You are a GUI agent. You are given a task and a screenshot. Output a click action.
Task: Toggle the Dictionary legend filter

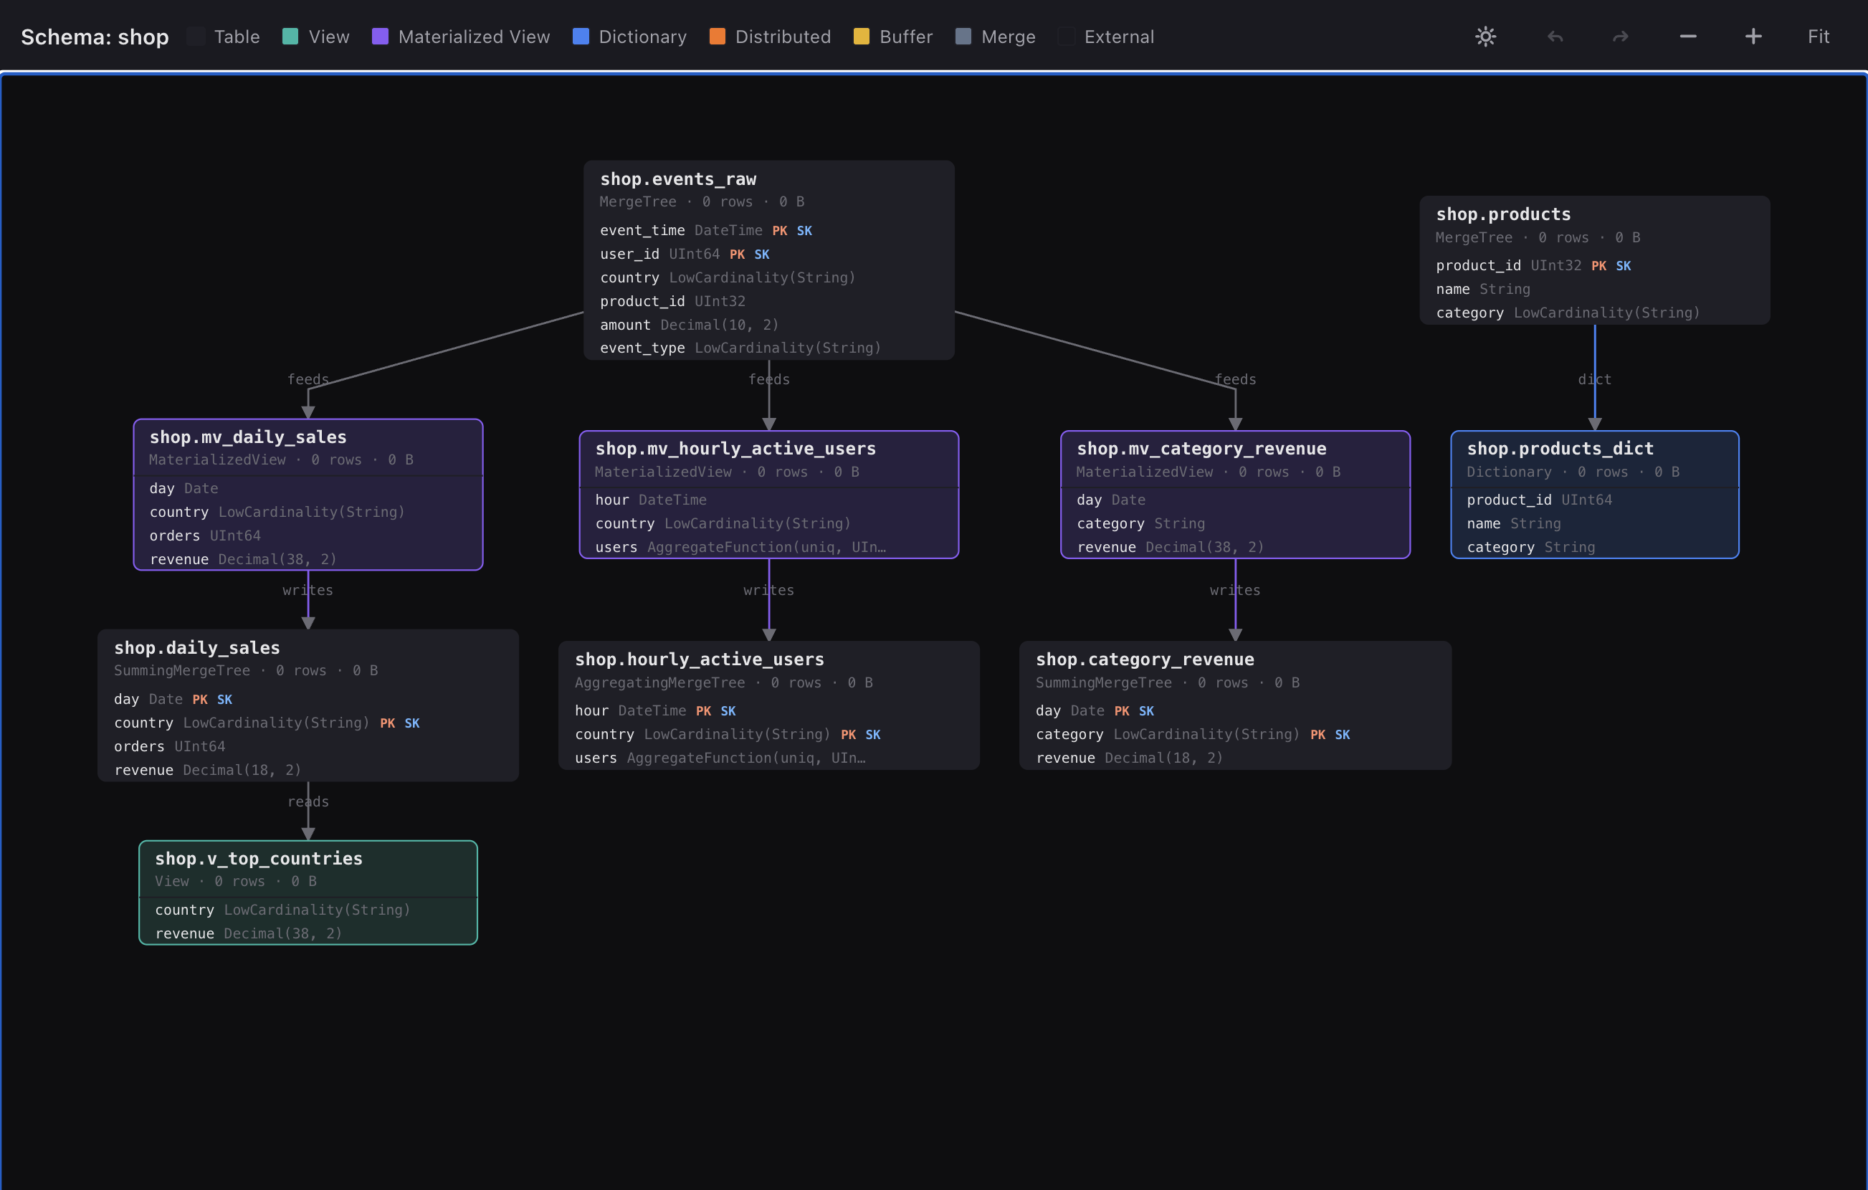click(x=630, y=37)
